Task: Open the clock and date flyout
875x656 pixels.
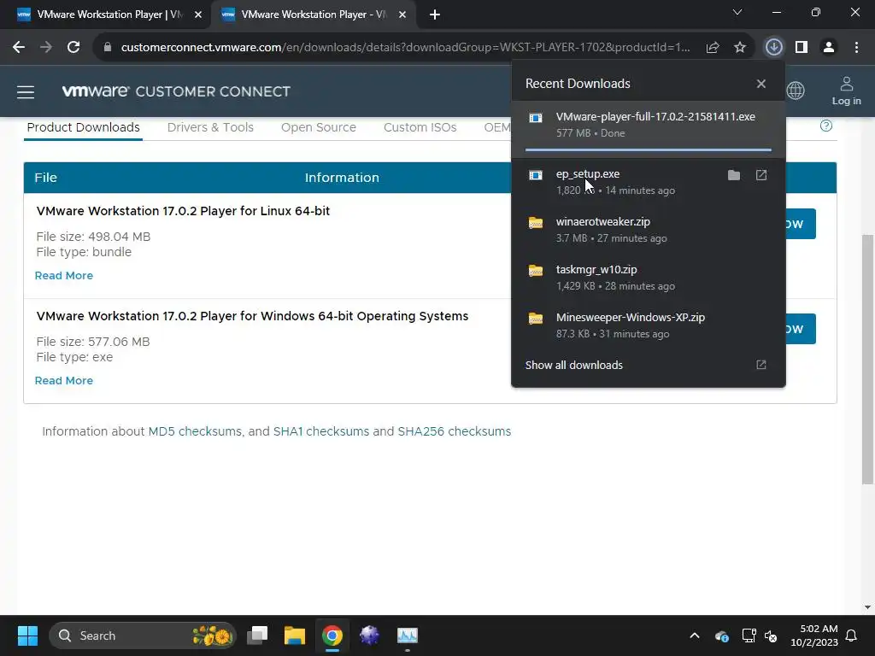Action: [814, 635]
